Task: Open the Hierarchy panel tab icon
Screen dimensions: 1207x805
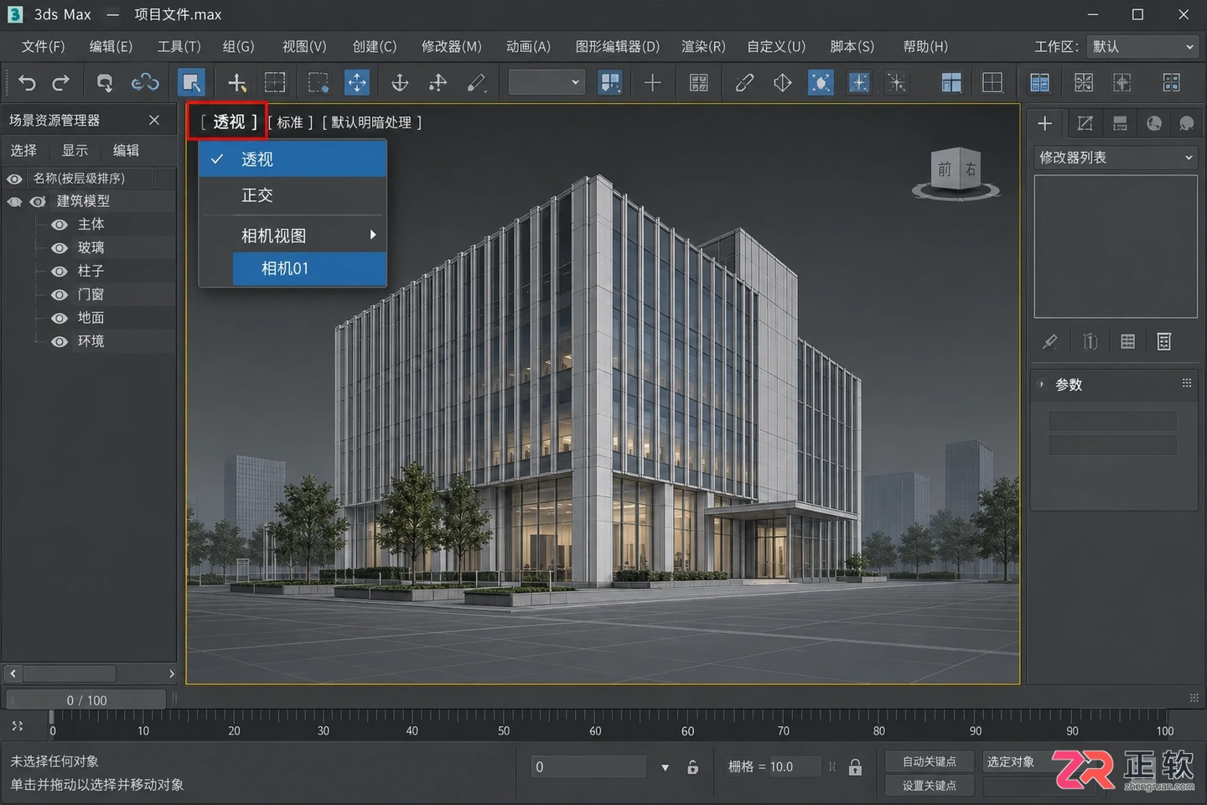Action: point(1120,123)
